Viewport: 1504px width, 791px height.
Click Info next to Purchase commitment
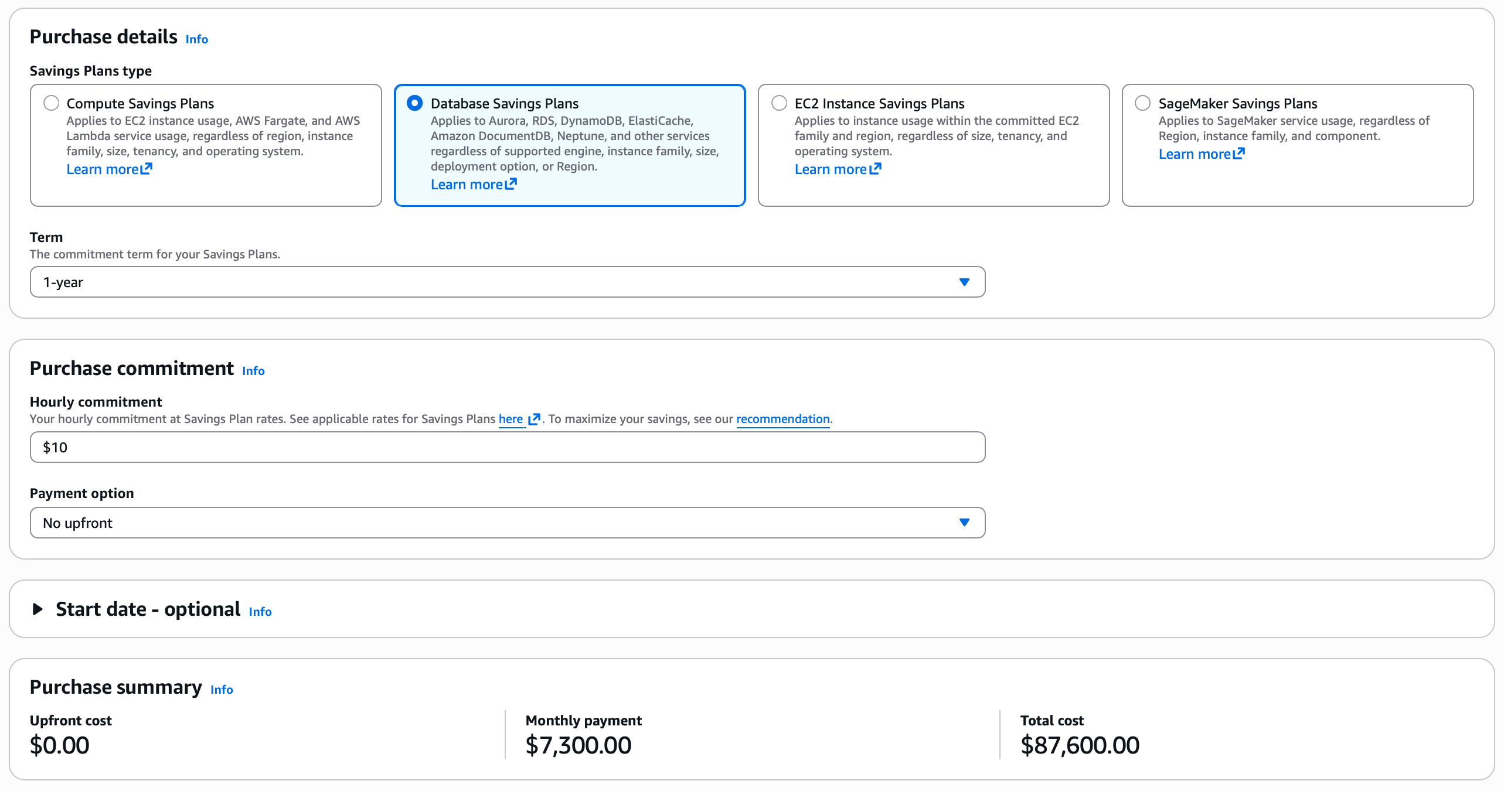(x=253, y=371)
